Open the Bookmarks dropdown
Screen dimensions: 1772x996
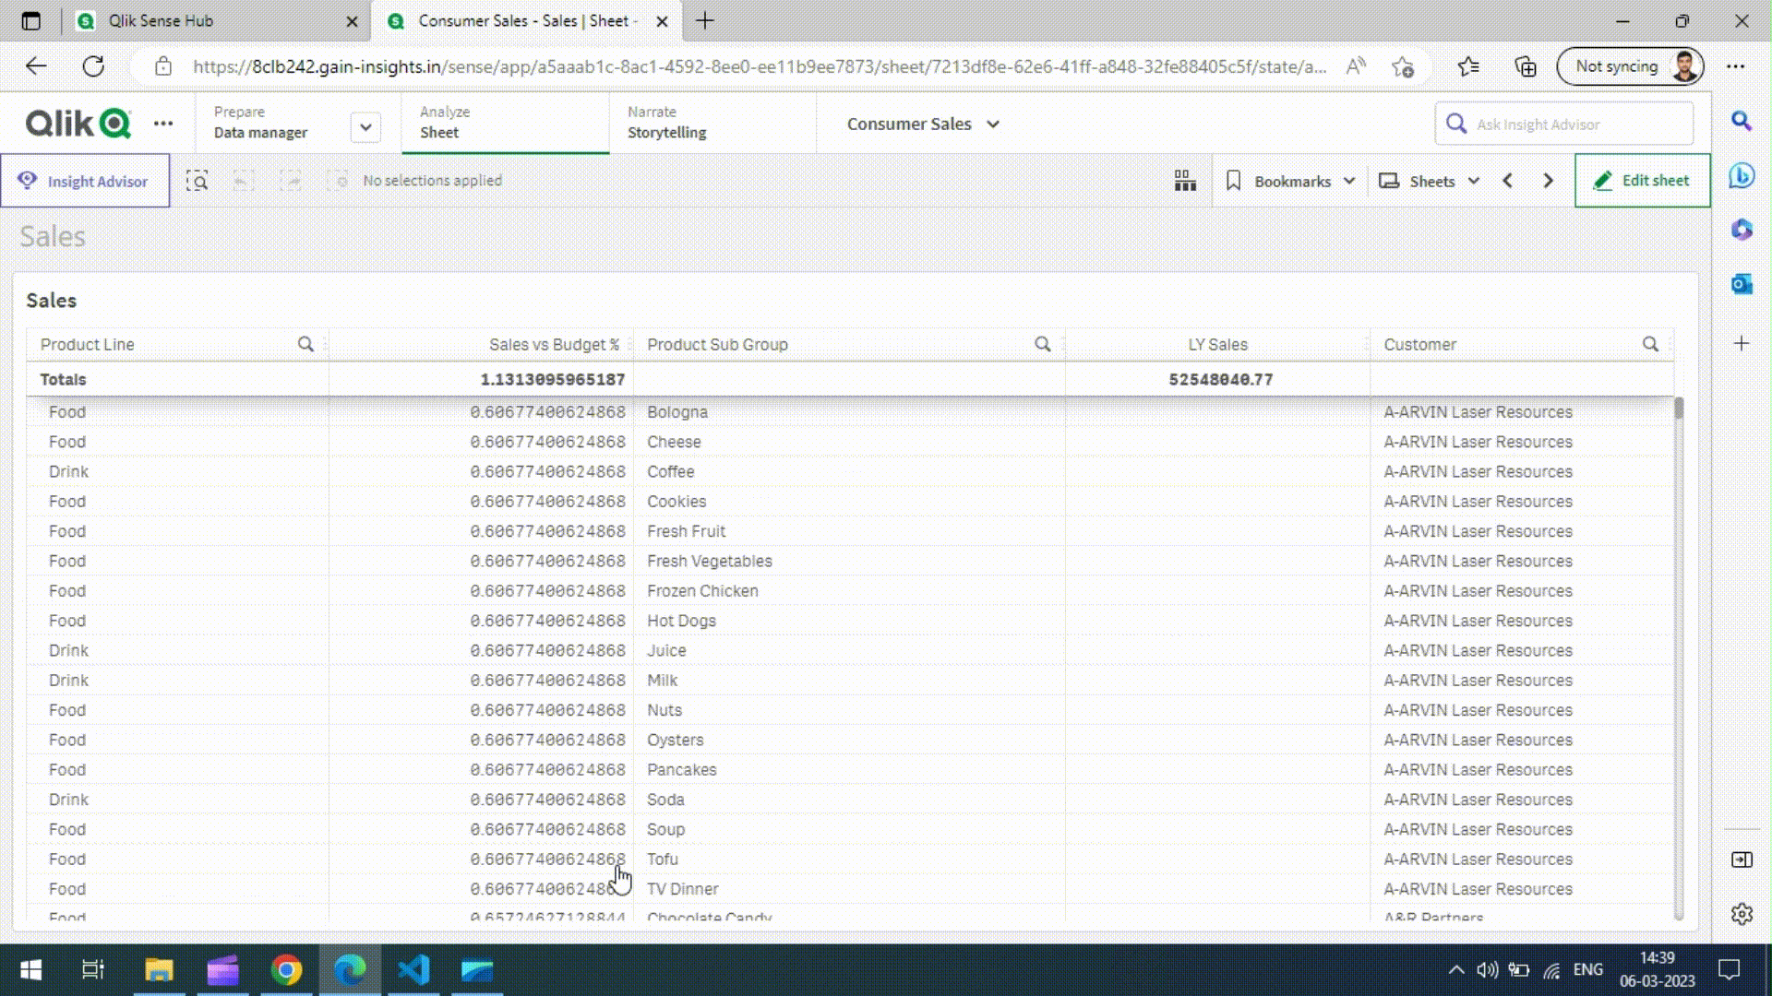pyautogui.click(x=1290, y=181)
